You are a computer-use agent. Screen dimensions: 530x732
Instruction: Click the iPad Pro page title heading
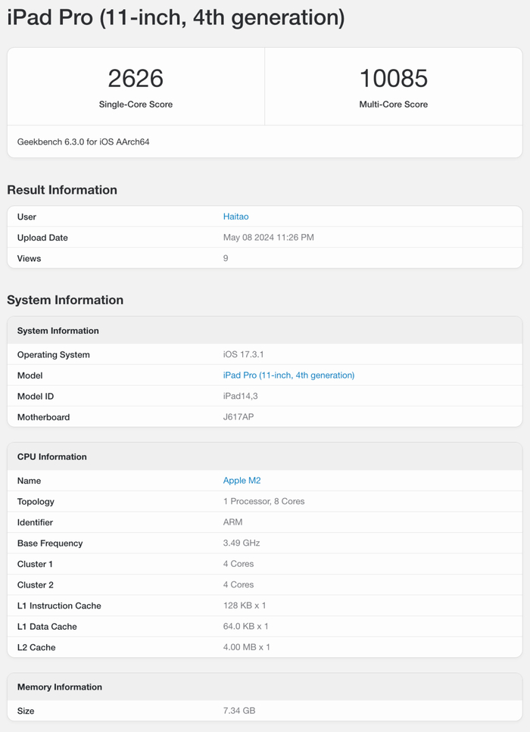[x=176, y=18]
